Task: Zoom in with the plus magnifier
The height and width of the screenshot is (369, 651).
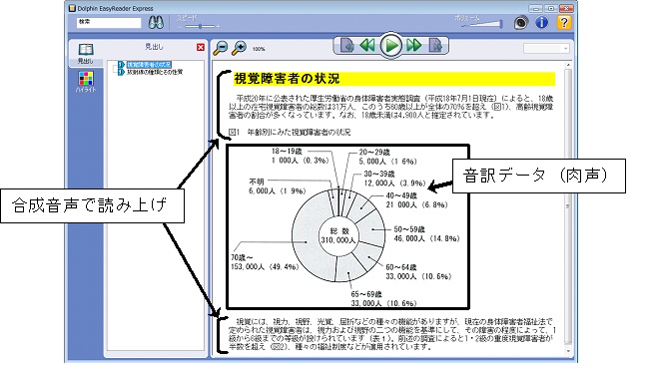Action: (x=239, y=48)
